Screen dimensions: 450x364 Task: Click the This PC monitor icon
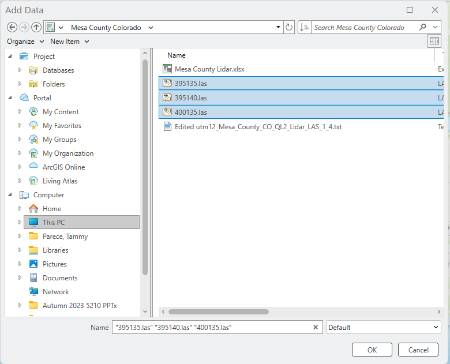pyautogui.click(x=33, y=222)
